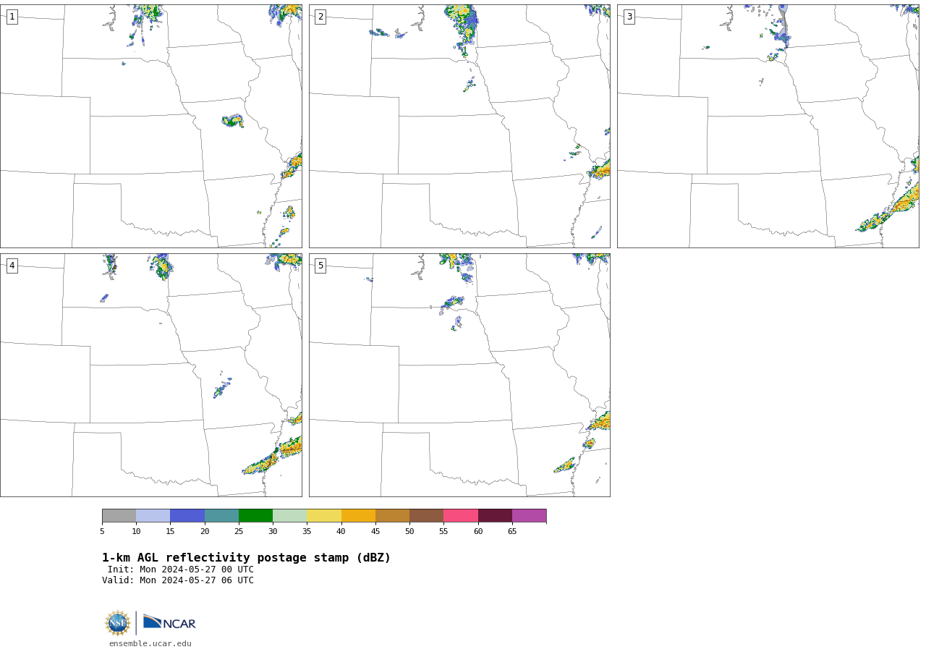Click the 'Valid: Mon 2024-05-27 06 UTC' text
Screen dimensions: 926x652
(x=178, y=580)
